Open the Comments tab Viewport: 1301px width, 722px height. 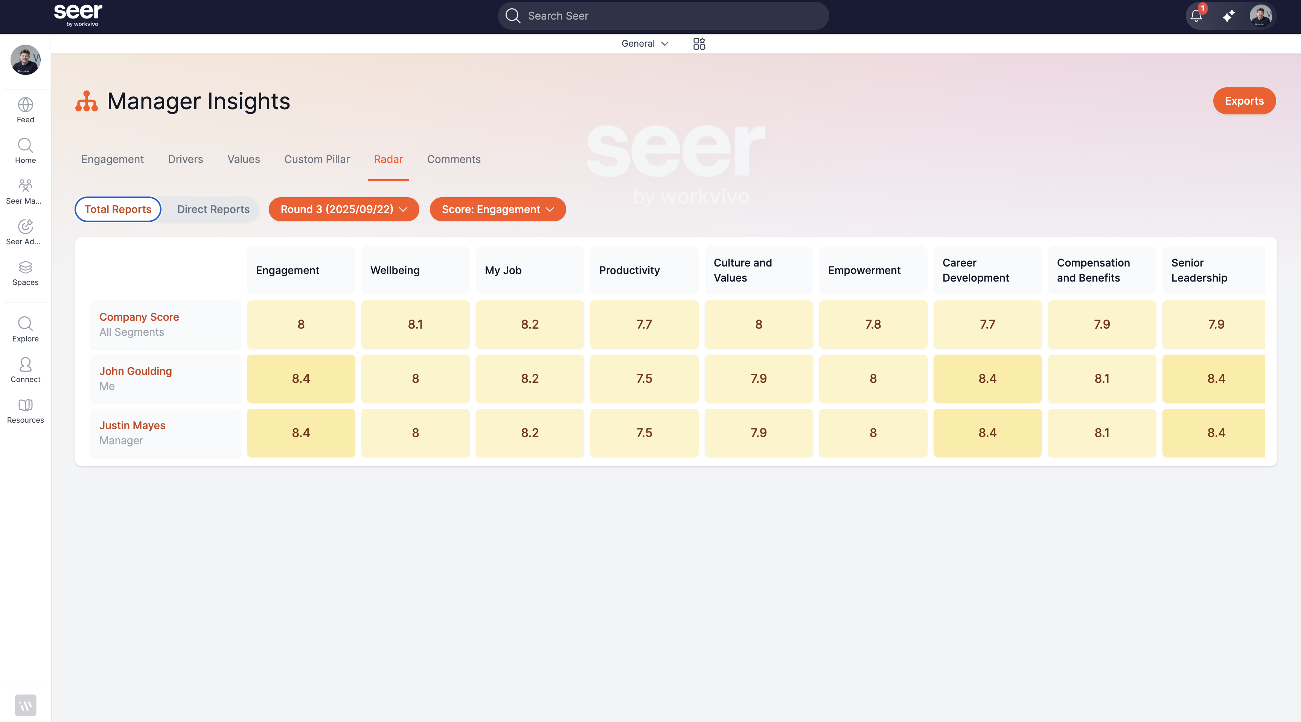(x=454, y=160)
